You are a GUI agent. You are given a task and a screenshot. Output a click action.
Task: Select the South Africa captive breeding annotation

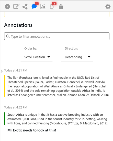(x=58, y=119)
